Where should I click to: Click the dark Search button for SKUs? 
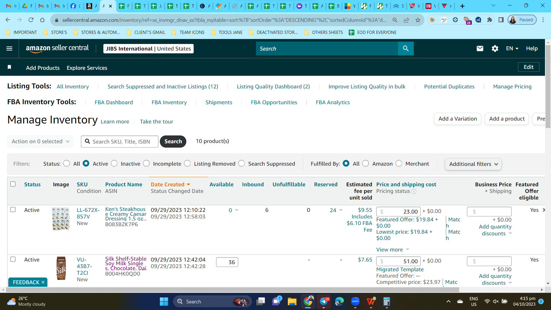pyautogui.click(x=173, y=142)
